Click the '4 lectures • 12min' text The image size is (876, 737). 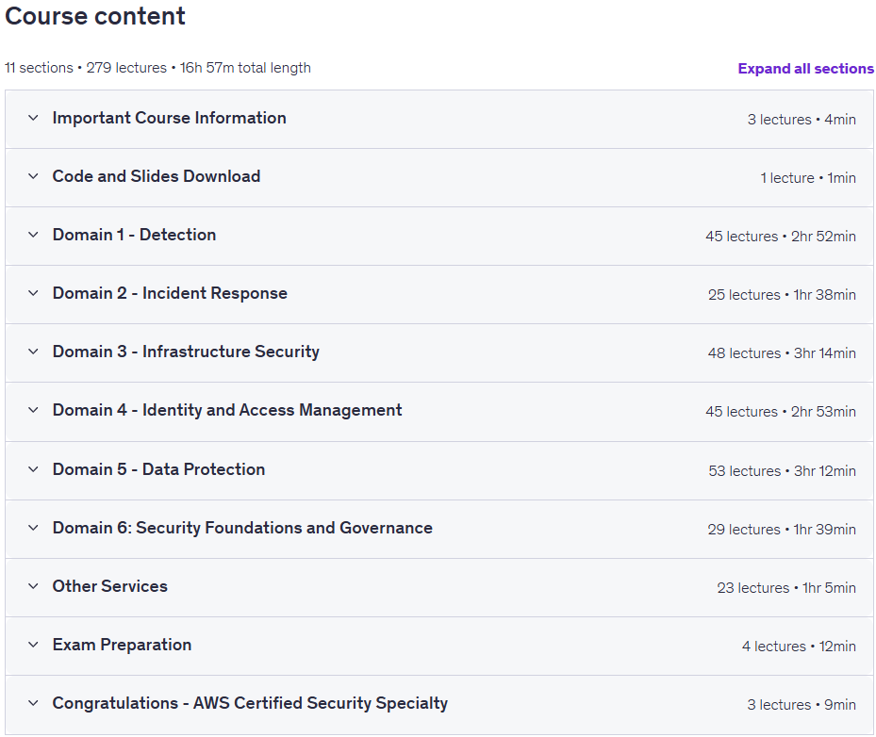click(x=799, y=647)
